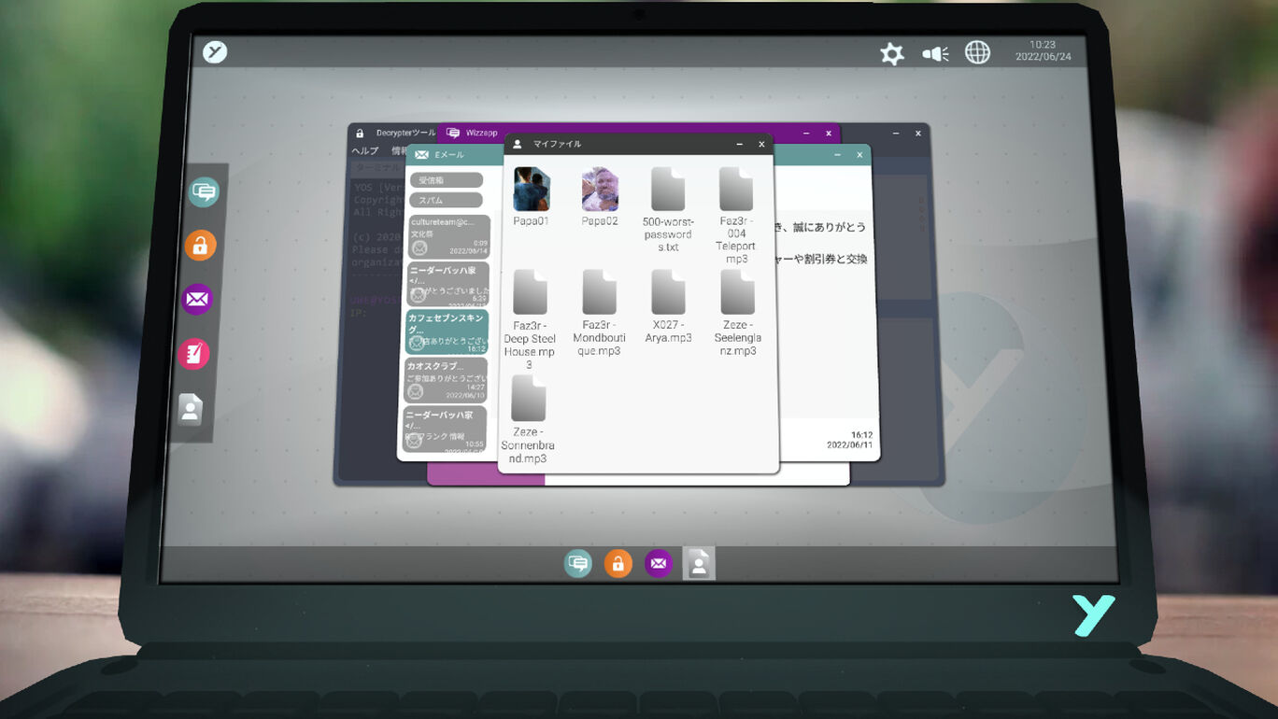Select My Files on the bottom taskbar

point(699,563)
